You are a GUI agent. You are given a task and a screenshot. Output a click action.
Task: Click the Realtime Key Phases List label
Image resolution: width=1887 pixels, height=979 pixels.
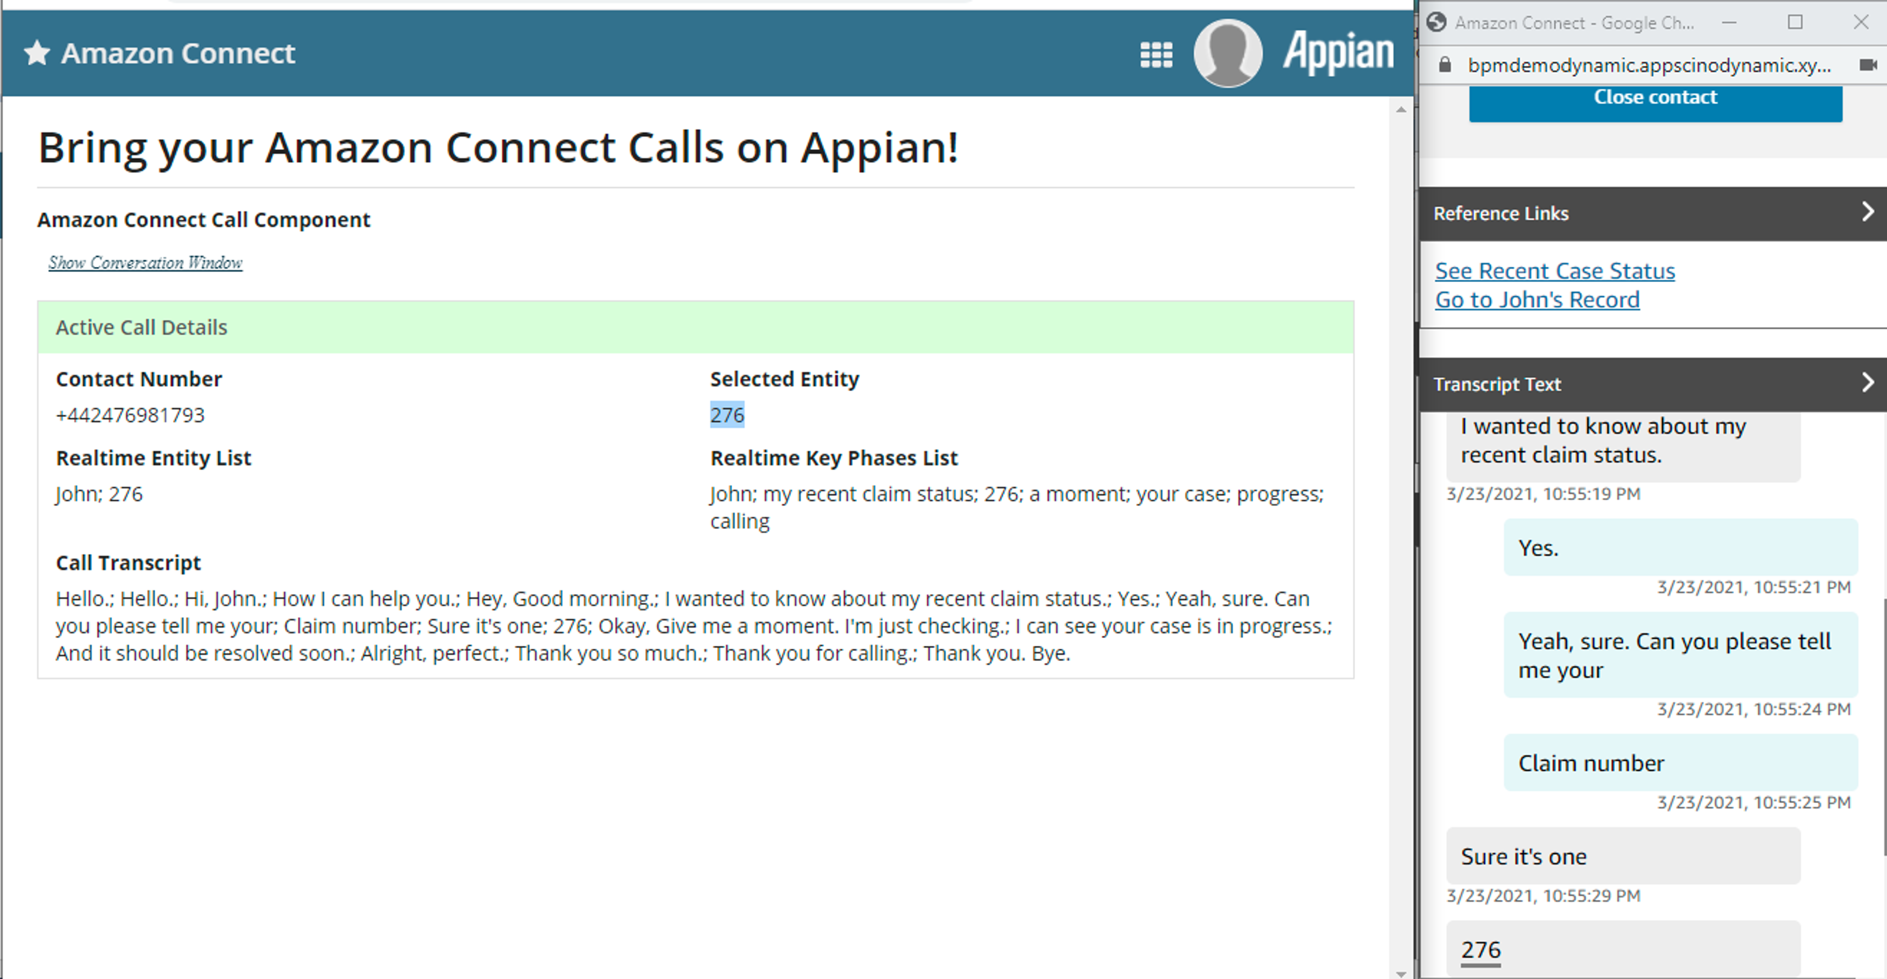click(833, 458)
